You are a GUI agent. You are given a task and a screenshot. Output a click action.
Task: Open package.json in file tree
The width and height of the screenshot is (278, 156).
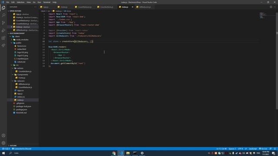[21, 110]
